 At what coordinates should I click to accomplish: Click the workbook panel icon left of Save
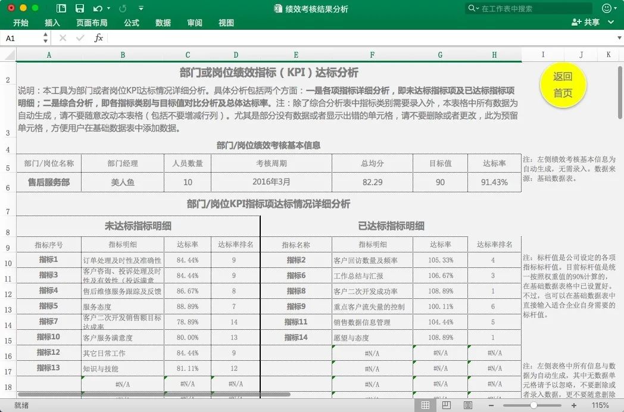tap(61, 8)
